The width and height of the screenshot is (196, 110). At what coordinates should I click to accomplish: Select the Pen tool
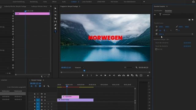pyautogui.click(x=55, y=25)
